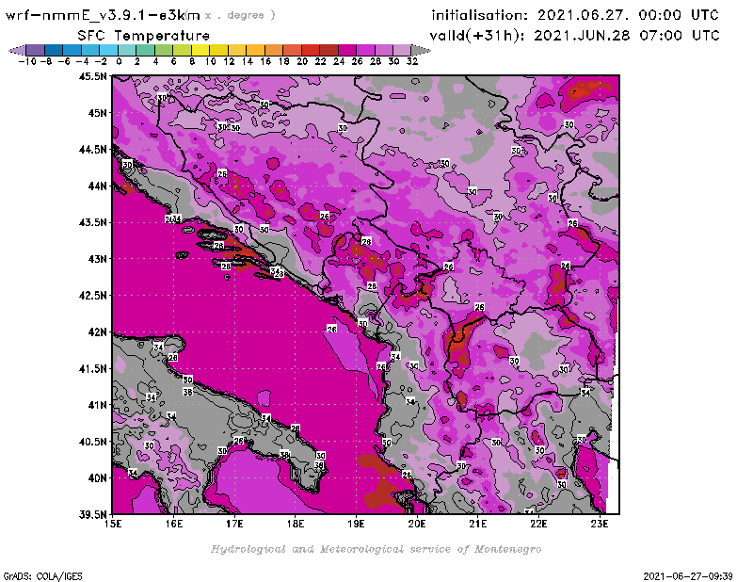Click the "16E" longitude label

point(174,524)
